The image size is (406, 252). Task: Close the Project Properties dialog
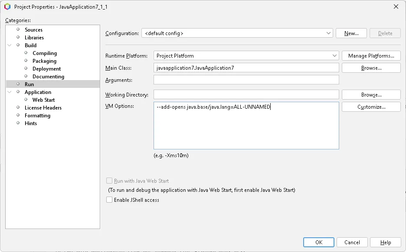(x=396, y=6)
